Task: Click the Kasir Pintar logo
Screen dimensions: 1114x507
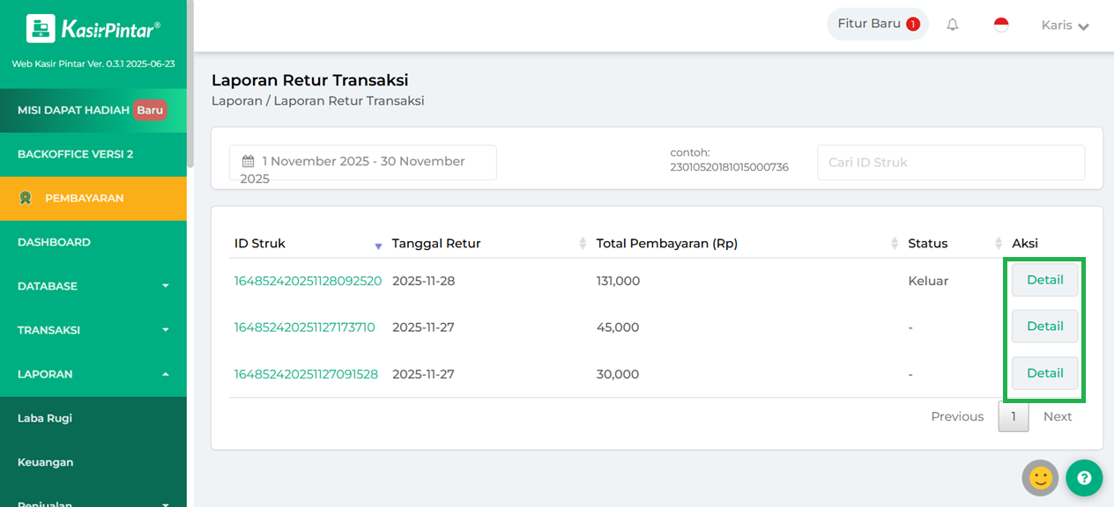Action: [x=93, y=29]
